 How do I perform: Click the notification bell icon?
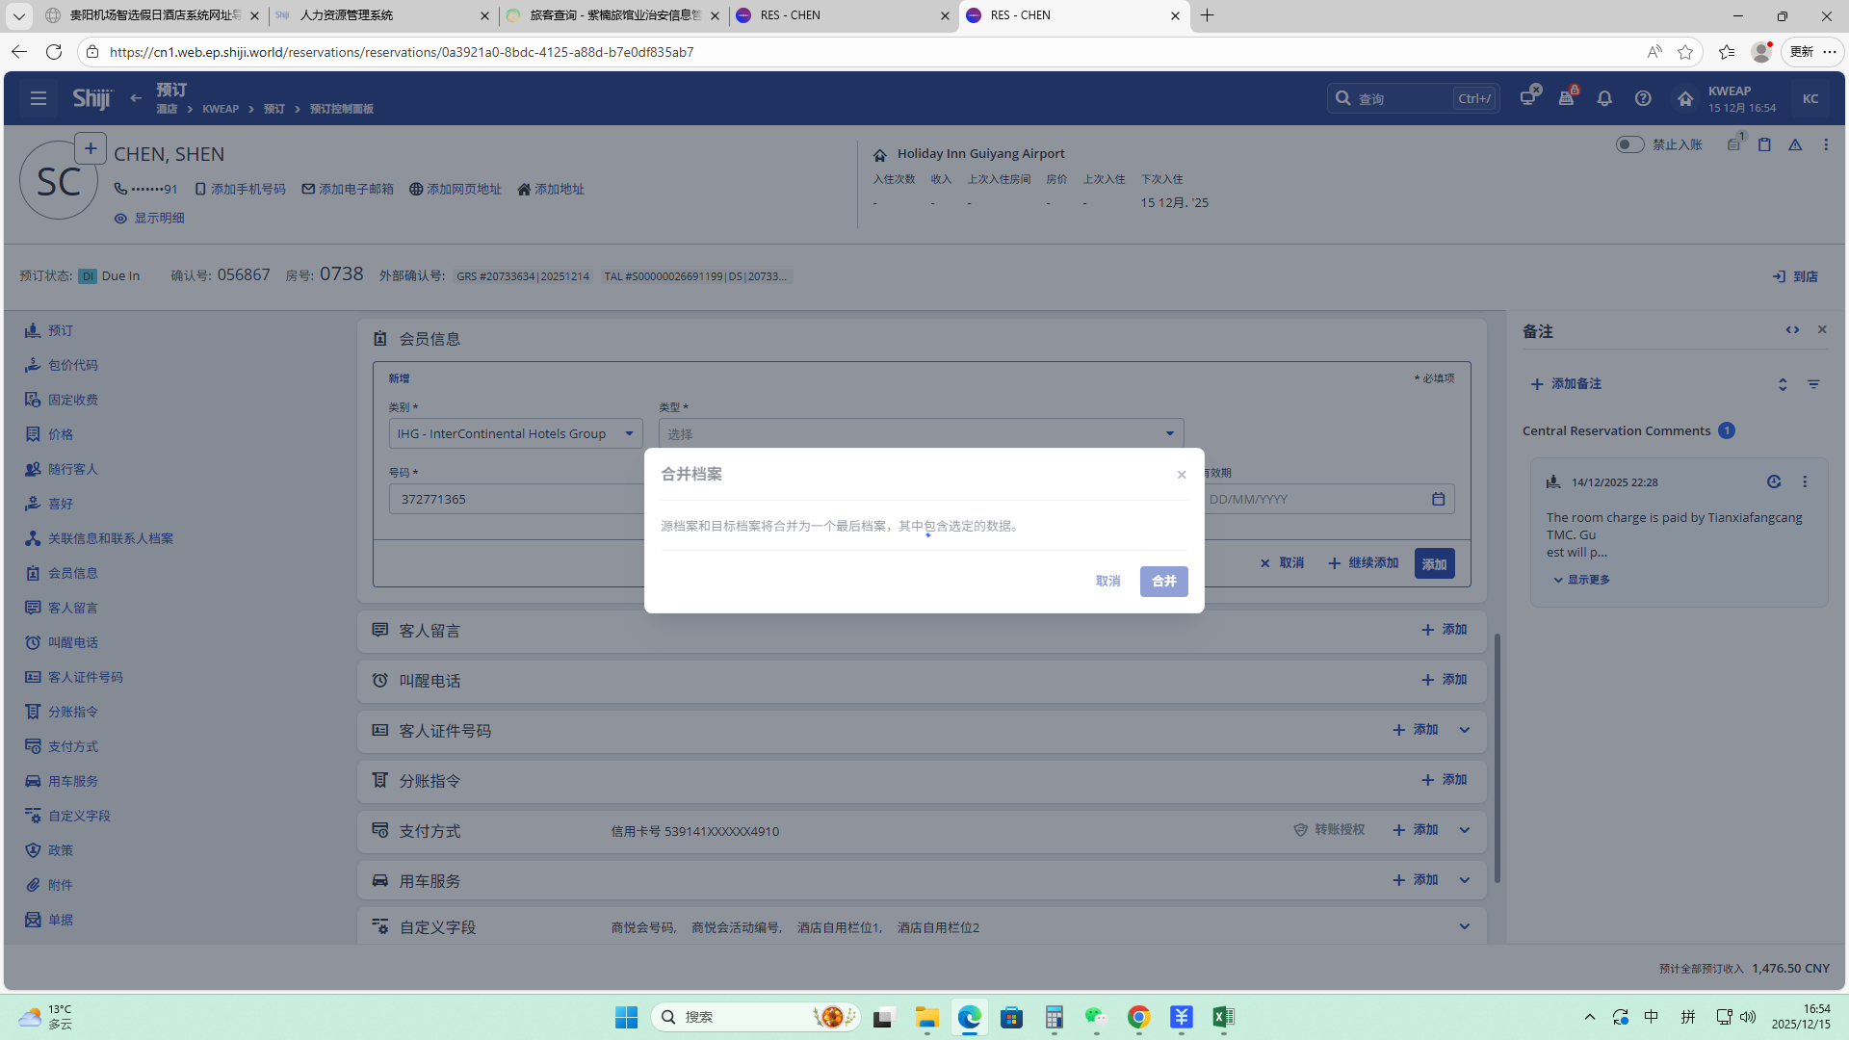1604,98
